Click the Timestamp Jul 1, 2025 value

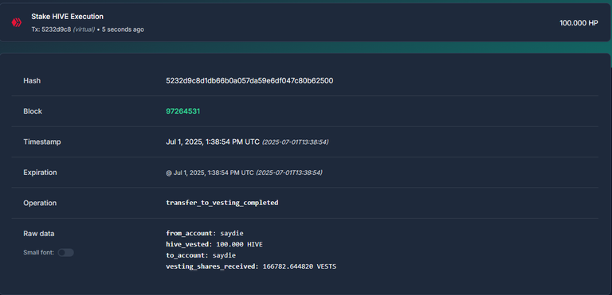213,142
